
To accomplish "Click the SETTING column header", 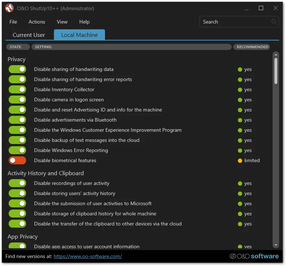I will (x=131, y=47).
